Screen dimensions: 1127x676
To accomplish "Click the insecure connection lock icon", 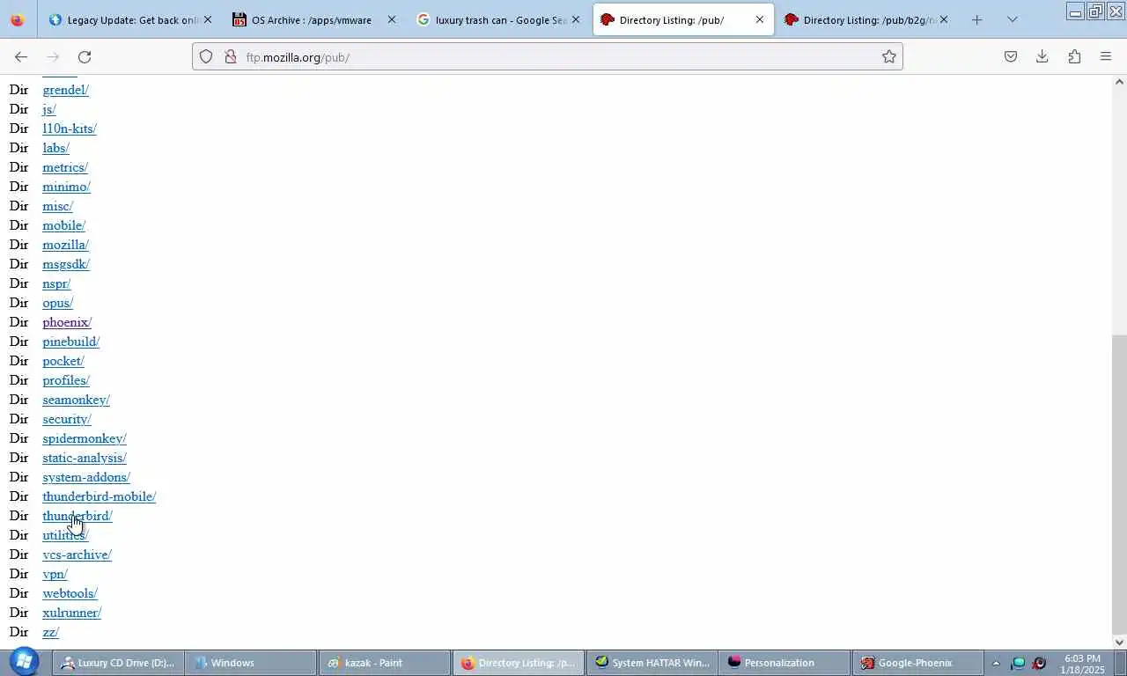I will pos(231,56).
